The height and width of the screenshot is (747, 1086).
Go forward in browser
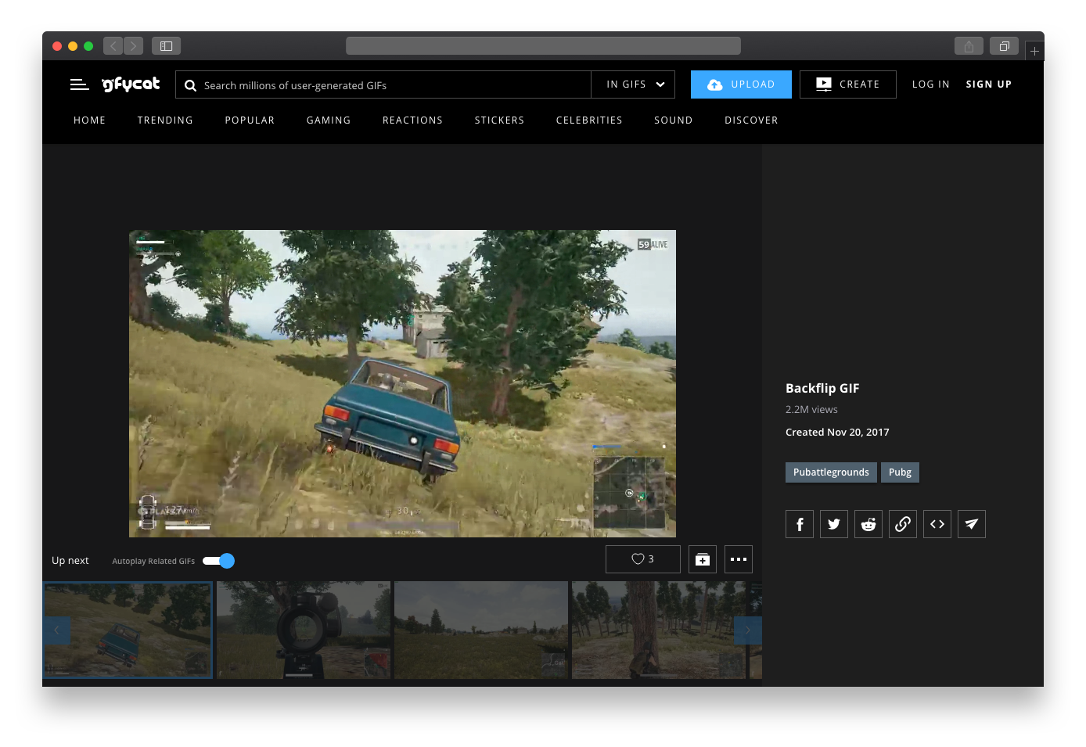[134, 46]
